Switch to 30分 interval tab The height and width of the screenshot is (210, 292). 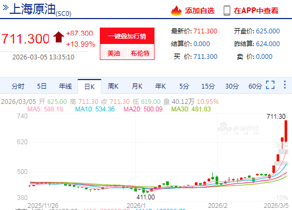(232, 86)
